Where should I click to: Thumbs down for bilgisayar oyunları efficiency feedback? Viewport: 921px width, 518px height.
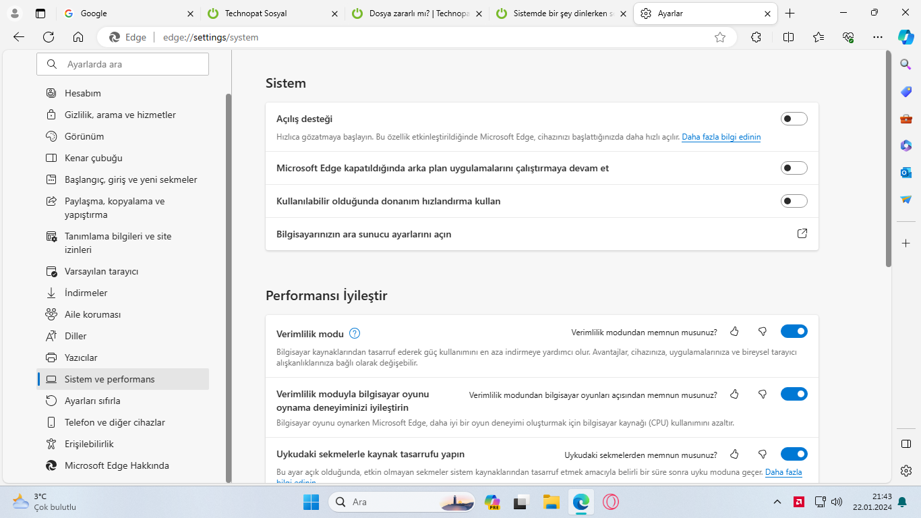pyautogui.click(x=763, y=395)
